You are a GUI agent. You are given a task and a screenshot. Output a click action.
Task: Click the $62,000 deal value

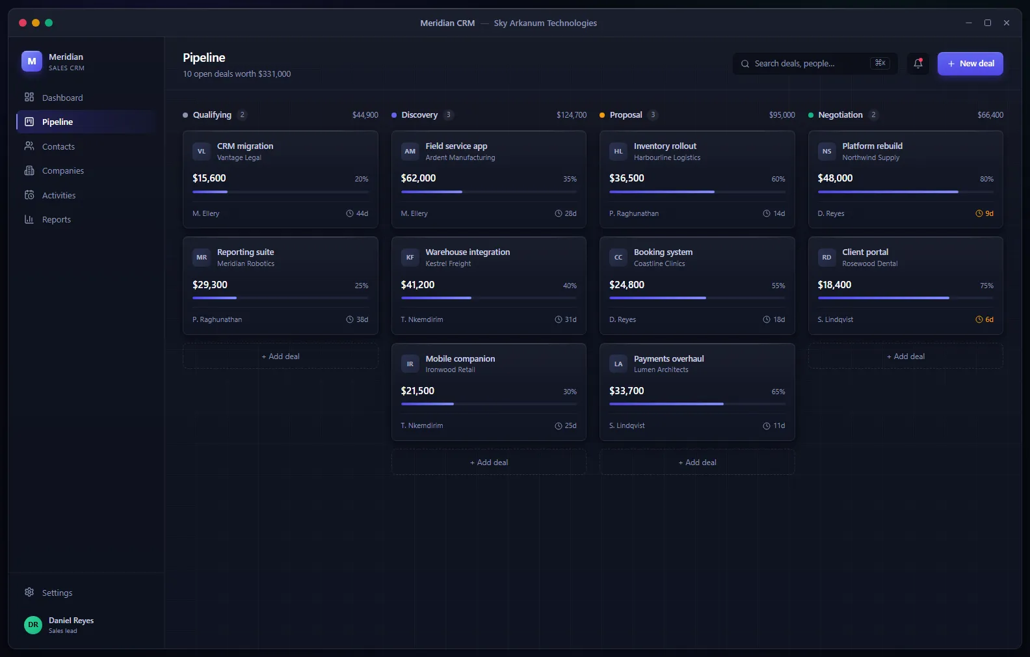pos(418,178)
